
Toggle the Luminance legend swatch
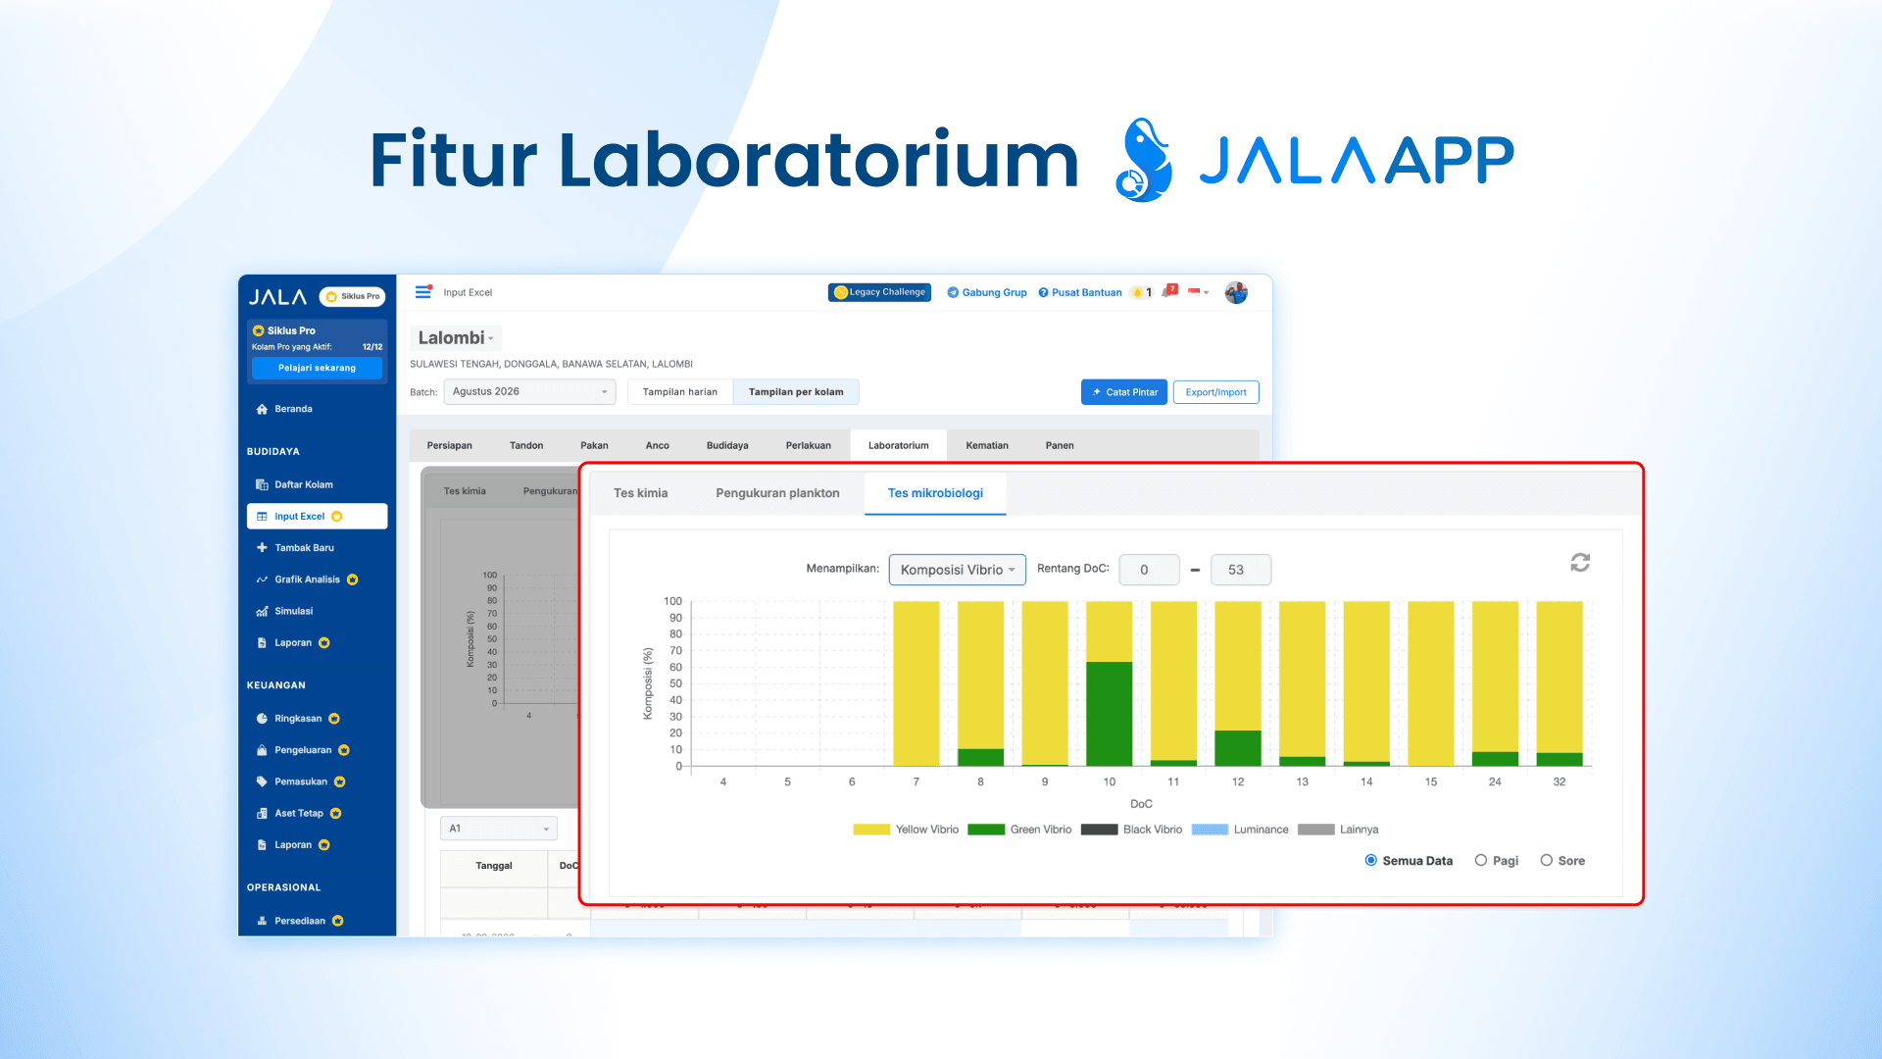click(x=1210, y=830)
